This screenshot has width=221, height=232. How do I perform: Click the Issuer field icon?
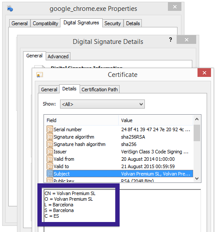(x=50, y=152)
